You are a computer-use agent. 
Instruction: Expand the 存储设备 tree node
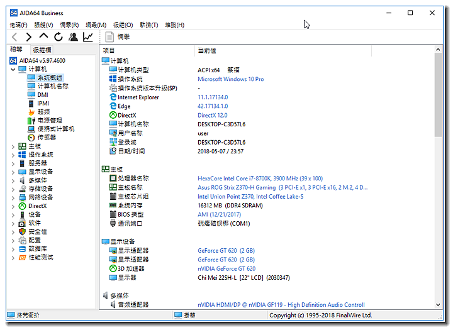click(x=13, y=189)
